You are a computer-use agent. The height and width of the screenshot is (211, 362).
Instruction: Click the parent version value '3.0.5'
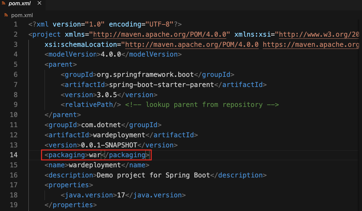tap(107, 95)
